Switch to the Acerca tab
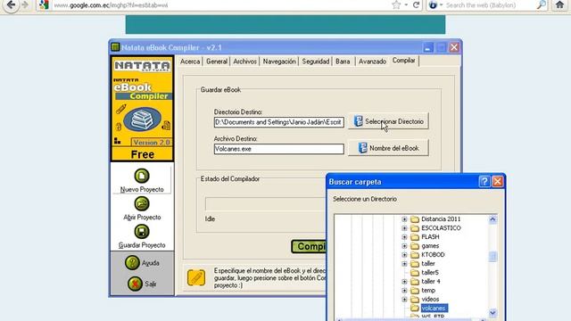This screenshot has width=571, height=321. coord(190,62)
